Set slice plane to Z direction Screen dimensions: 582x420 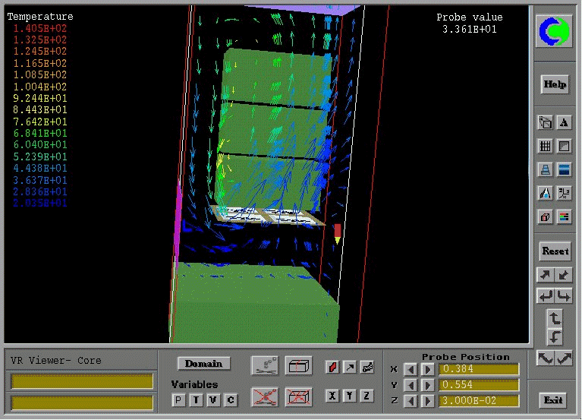[367, 396]
